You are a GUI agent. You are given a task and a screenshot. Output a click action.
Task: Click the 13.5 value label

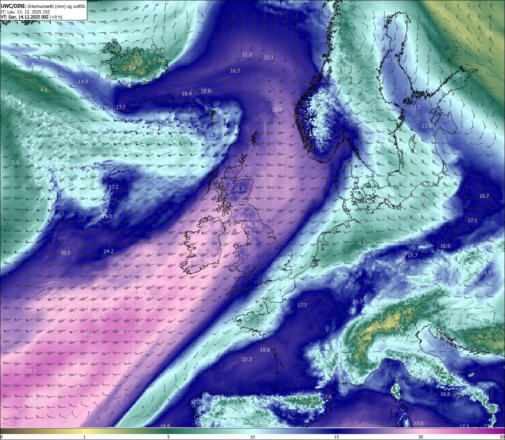point(415,107)
